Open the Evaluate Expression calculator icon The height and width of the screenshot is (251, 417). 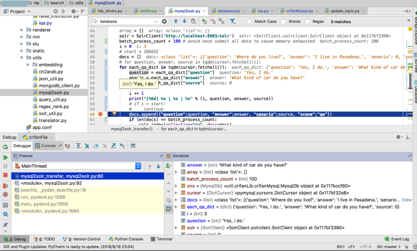click(x=133, y=146)
